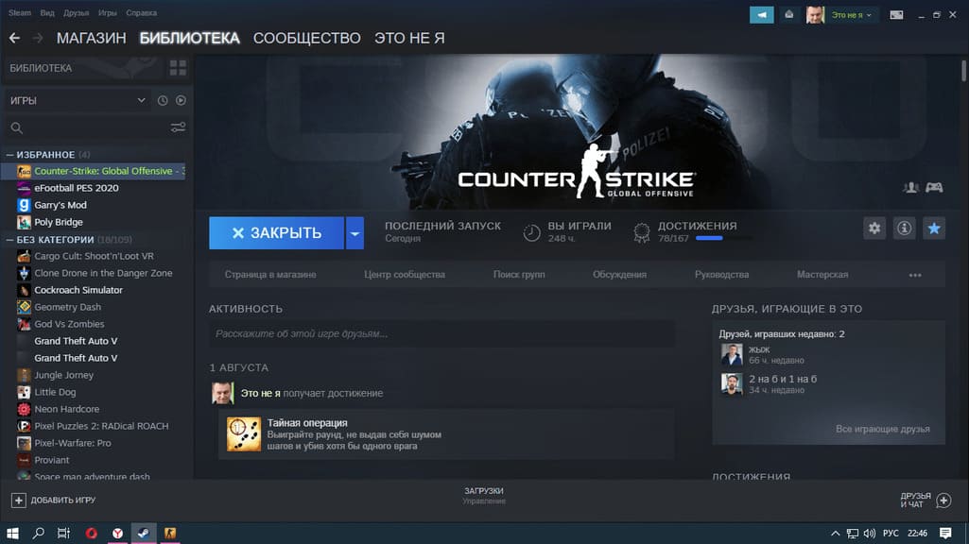Open the Игры menu
The width and height of the screenshot is (969, 544).
click(x=108, y=12)
